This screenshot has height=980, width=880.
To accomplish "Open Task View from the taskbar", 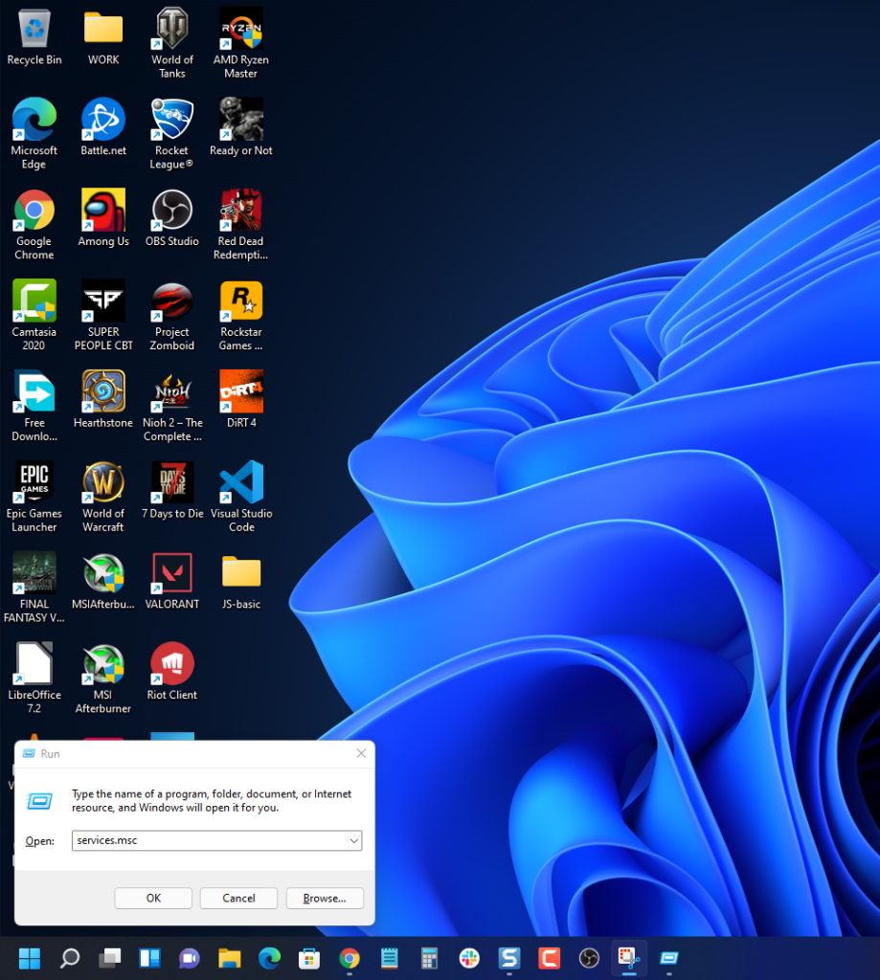I will click(x=109, y=958).
